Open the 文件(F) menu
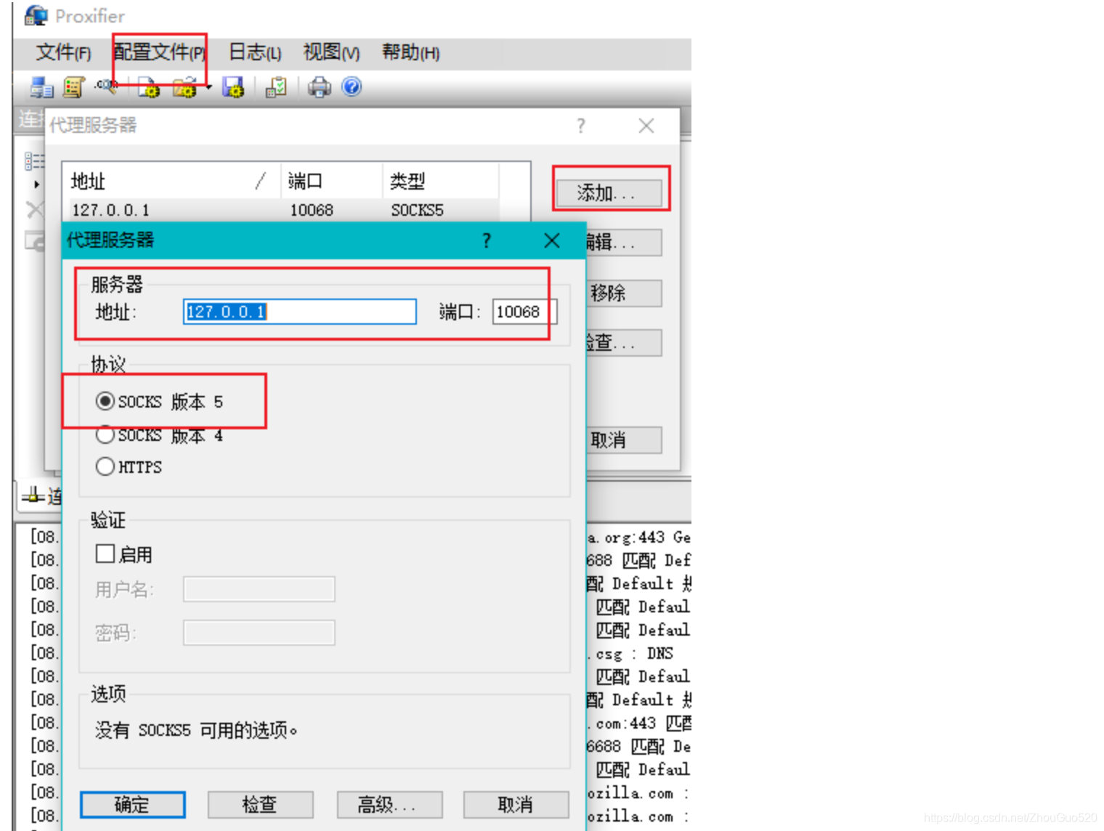Screen dimensions: 1104x831 coord(64,53)
